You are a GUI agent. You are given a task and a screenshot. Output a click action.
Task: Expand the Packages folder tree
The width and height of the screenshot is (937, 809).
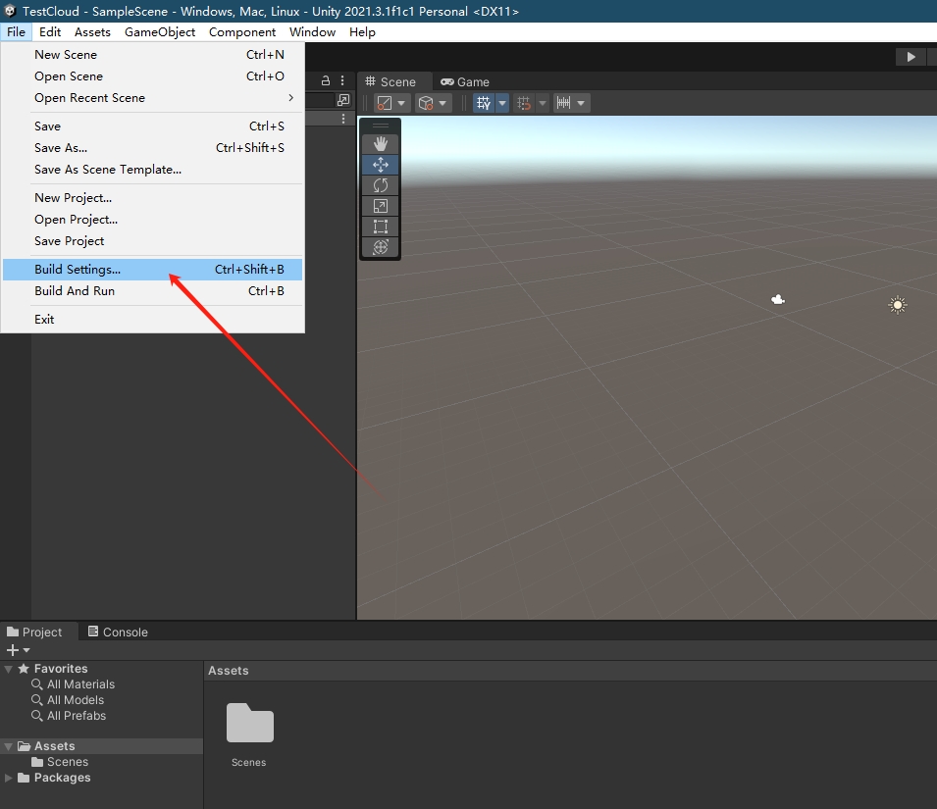[9, 778]
